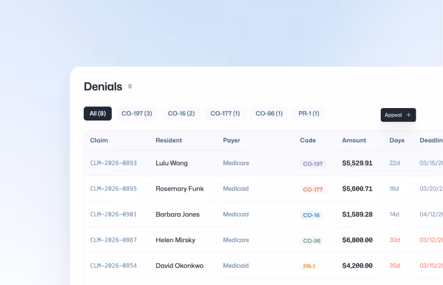Select the All (8) filter tab
443x285 pixels.
click(x=97, y=113)
